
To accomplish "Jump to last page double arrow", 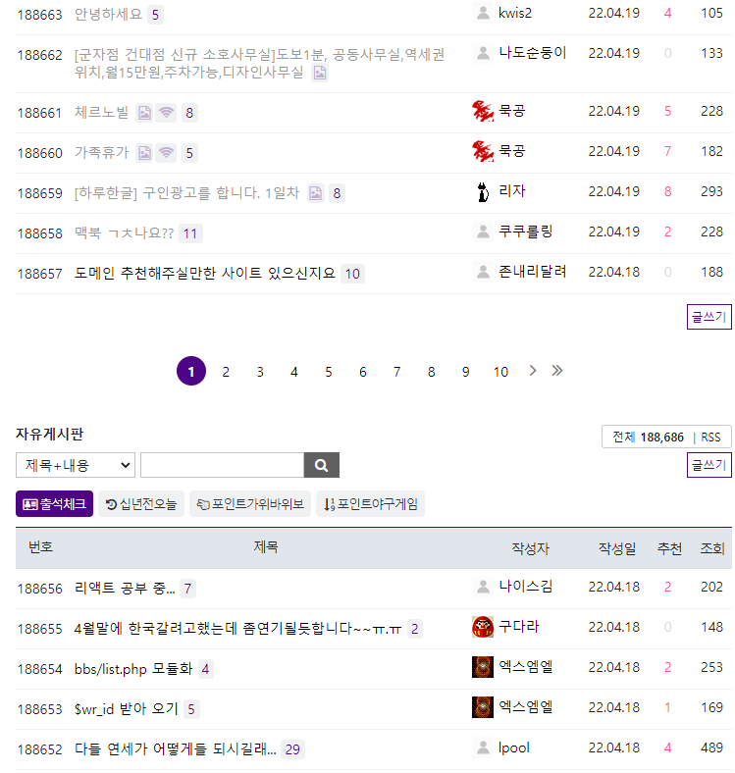I will coord(557,371).
